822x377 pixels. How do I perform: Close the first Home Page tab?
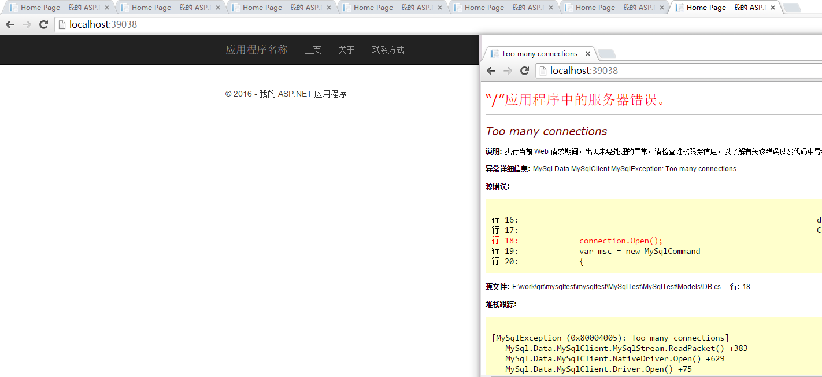(106, 8)
